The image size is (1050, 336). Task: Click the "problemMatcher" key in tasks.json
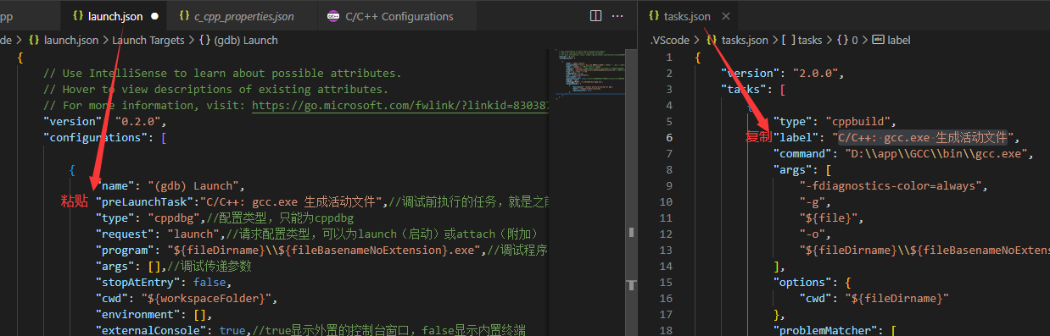826,330
